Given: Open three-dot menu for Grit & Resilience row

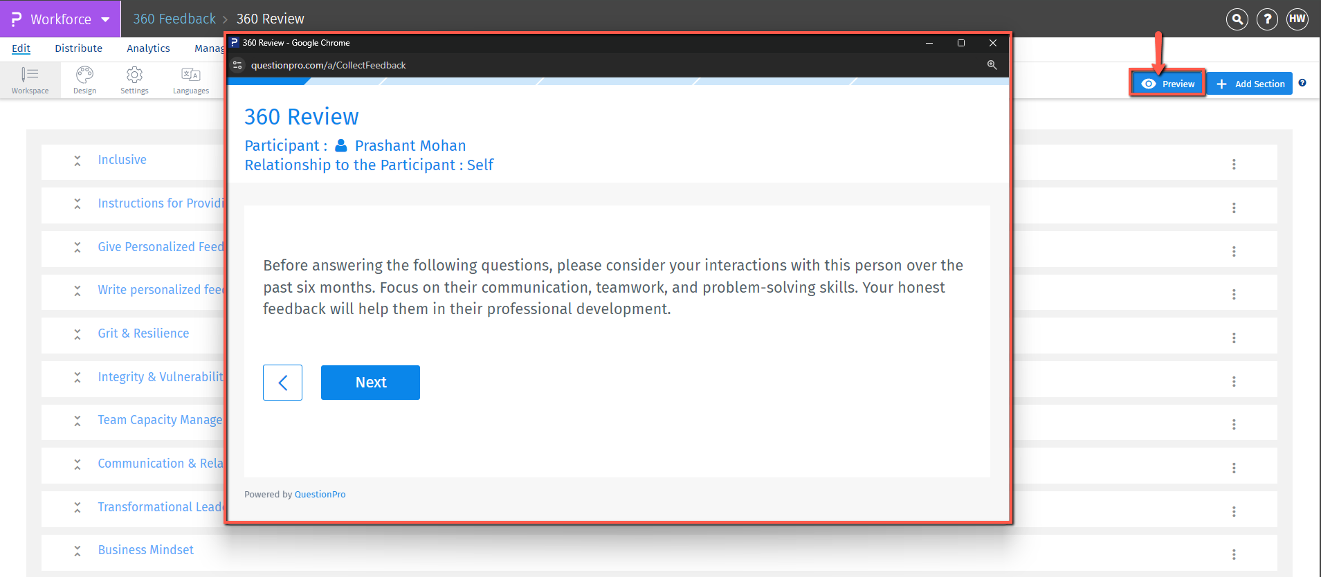Looking at the screenshot, I should pyautogui.click(x=1233, y=338).
